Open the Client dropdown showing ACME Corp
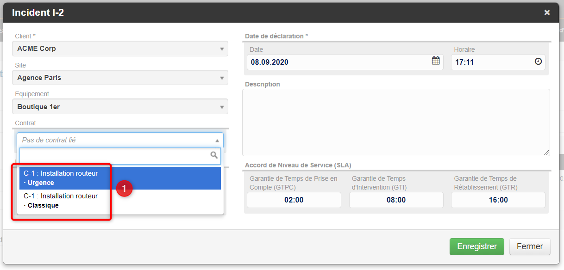 pos(120,49)
